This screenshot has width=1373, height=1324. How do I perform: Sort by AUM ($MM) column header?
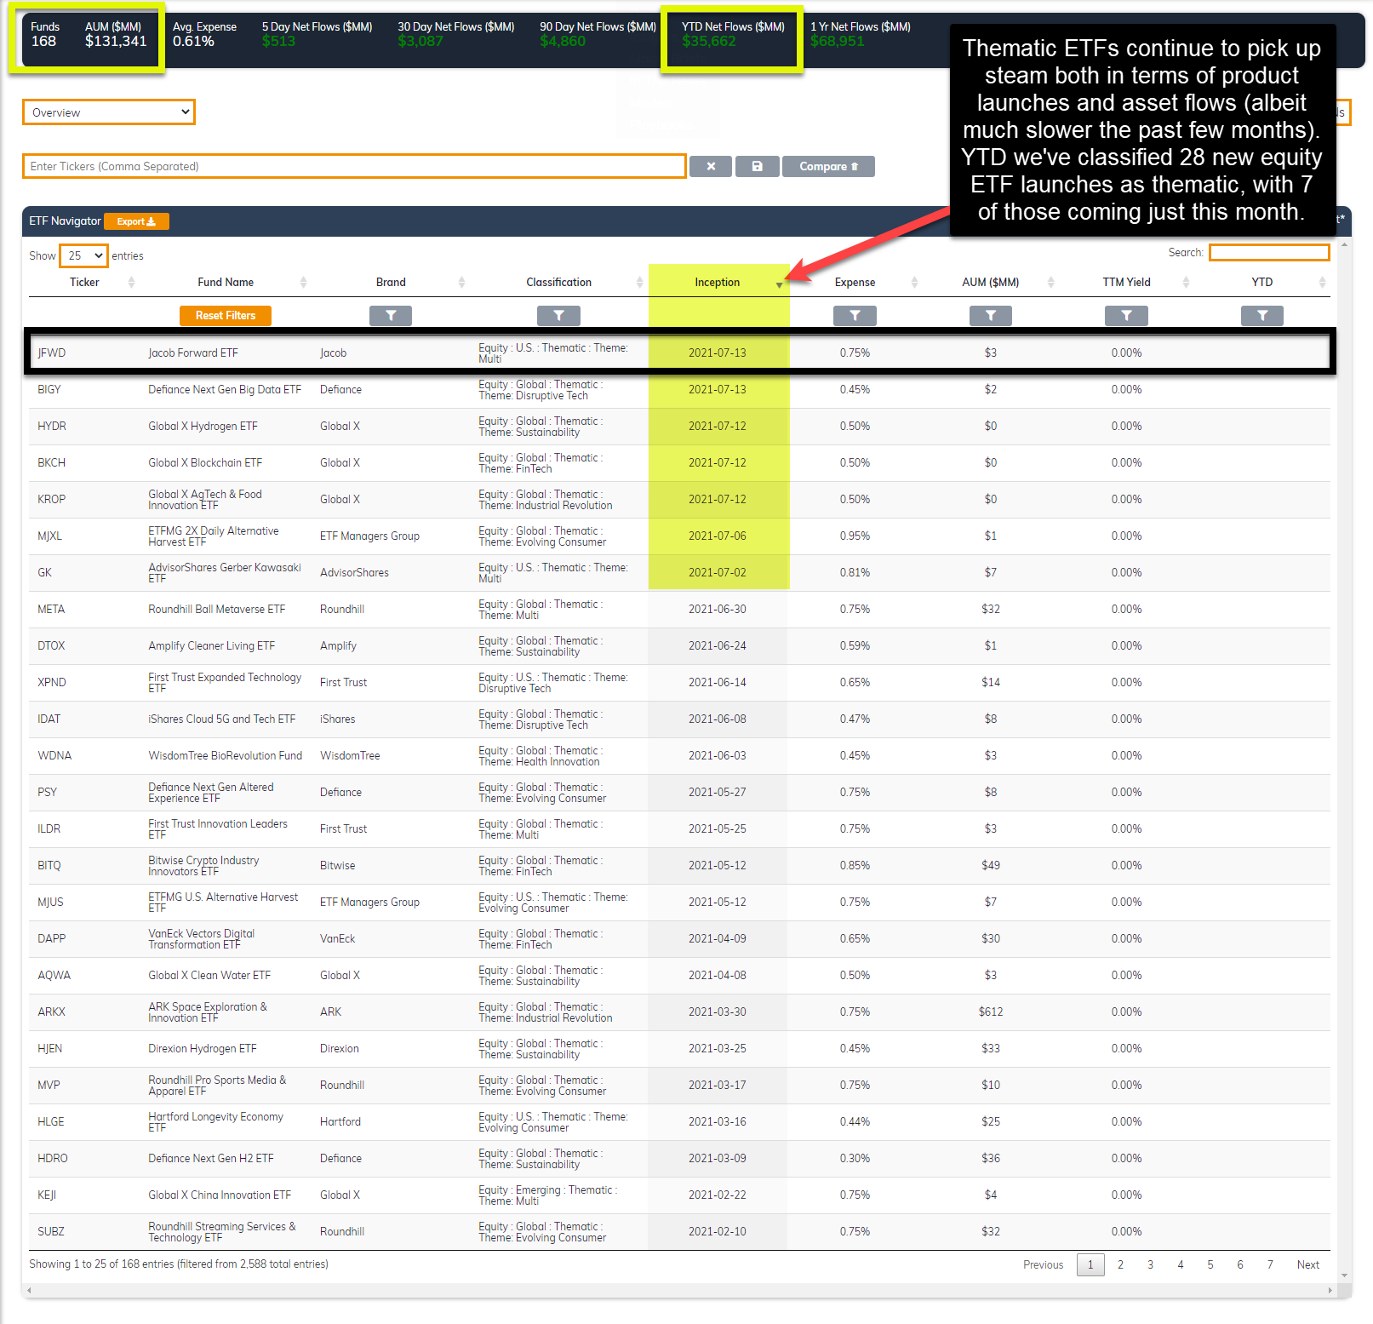tap(991, 283)
